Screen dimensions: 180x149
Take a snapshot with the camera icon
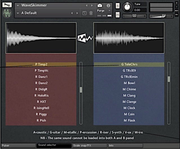[x=100, y=5]
